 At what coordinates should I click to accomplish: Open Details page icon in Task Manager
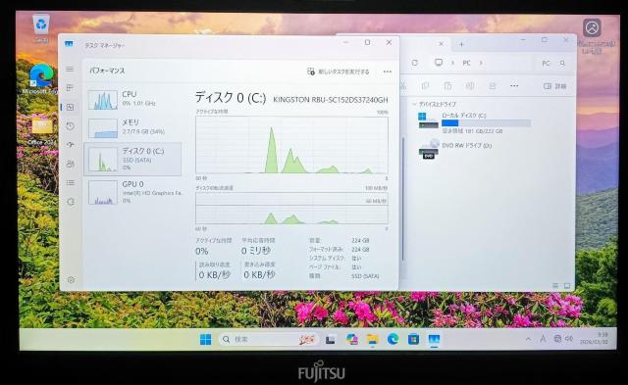[x=70, y=183]
